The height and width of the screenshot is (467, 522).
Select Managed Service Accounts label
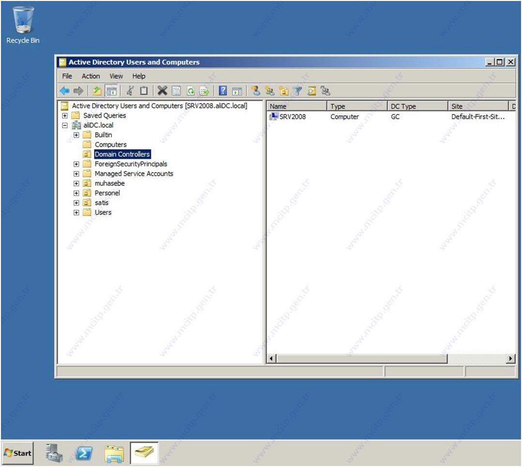coord(134,174)
